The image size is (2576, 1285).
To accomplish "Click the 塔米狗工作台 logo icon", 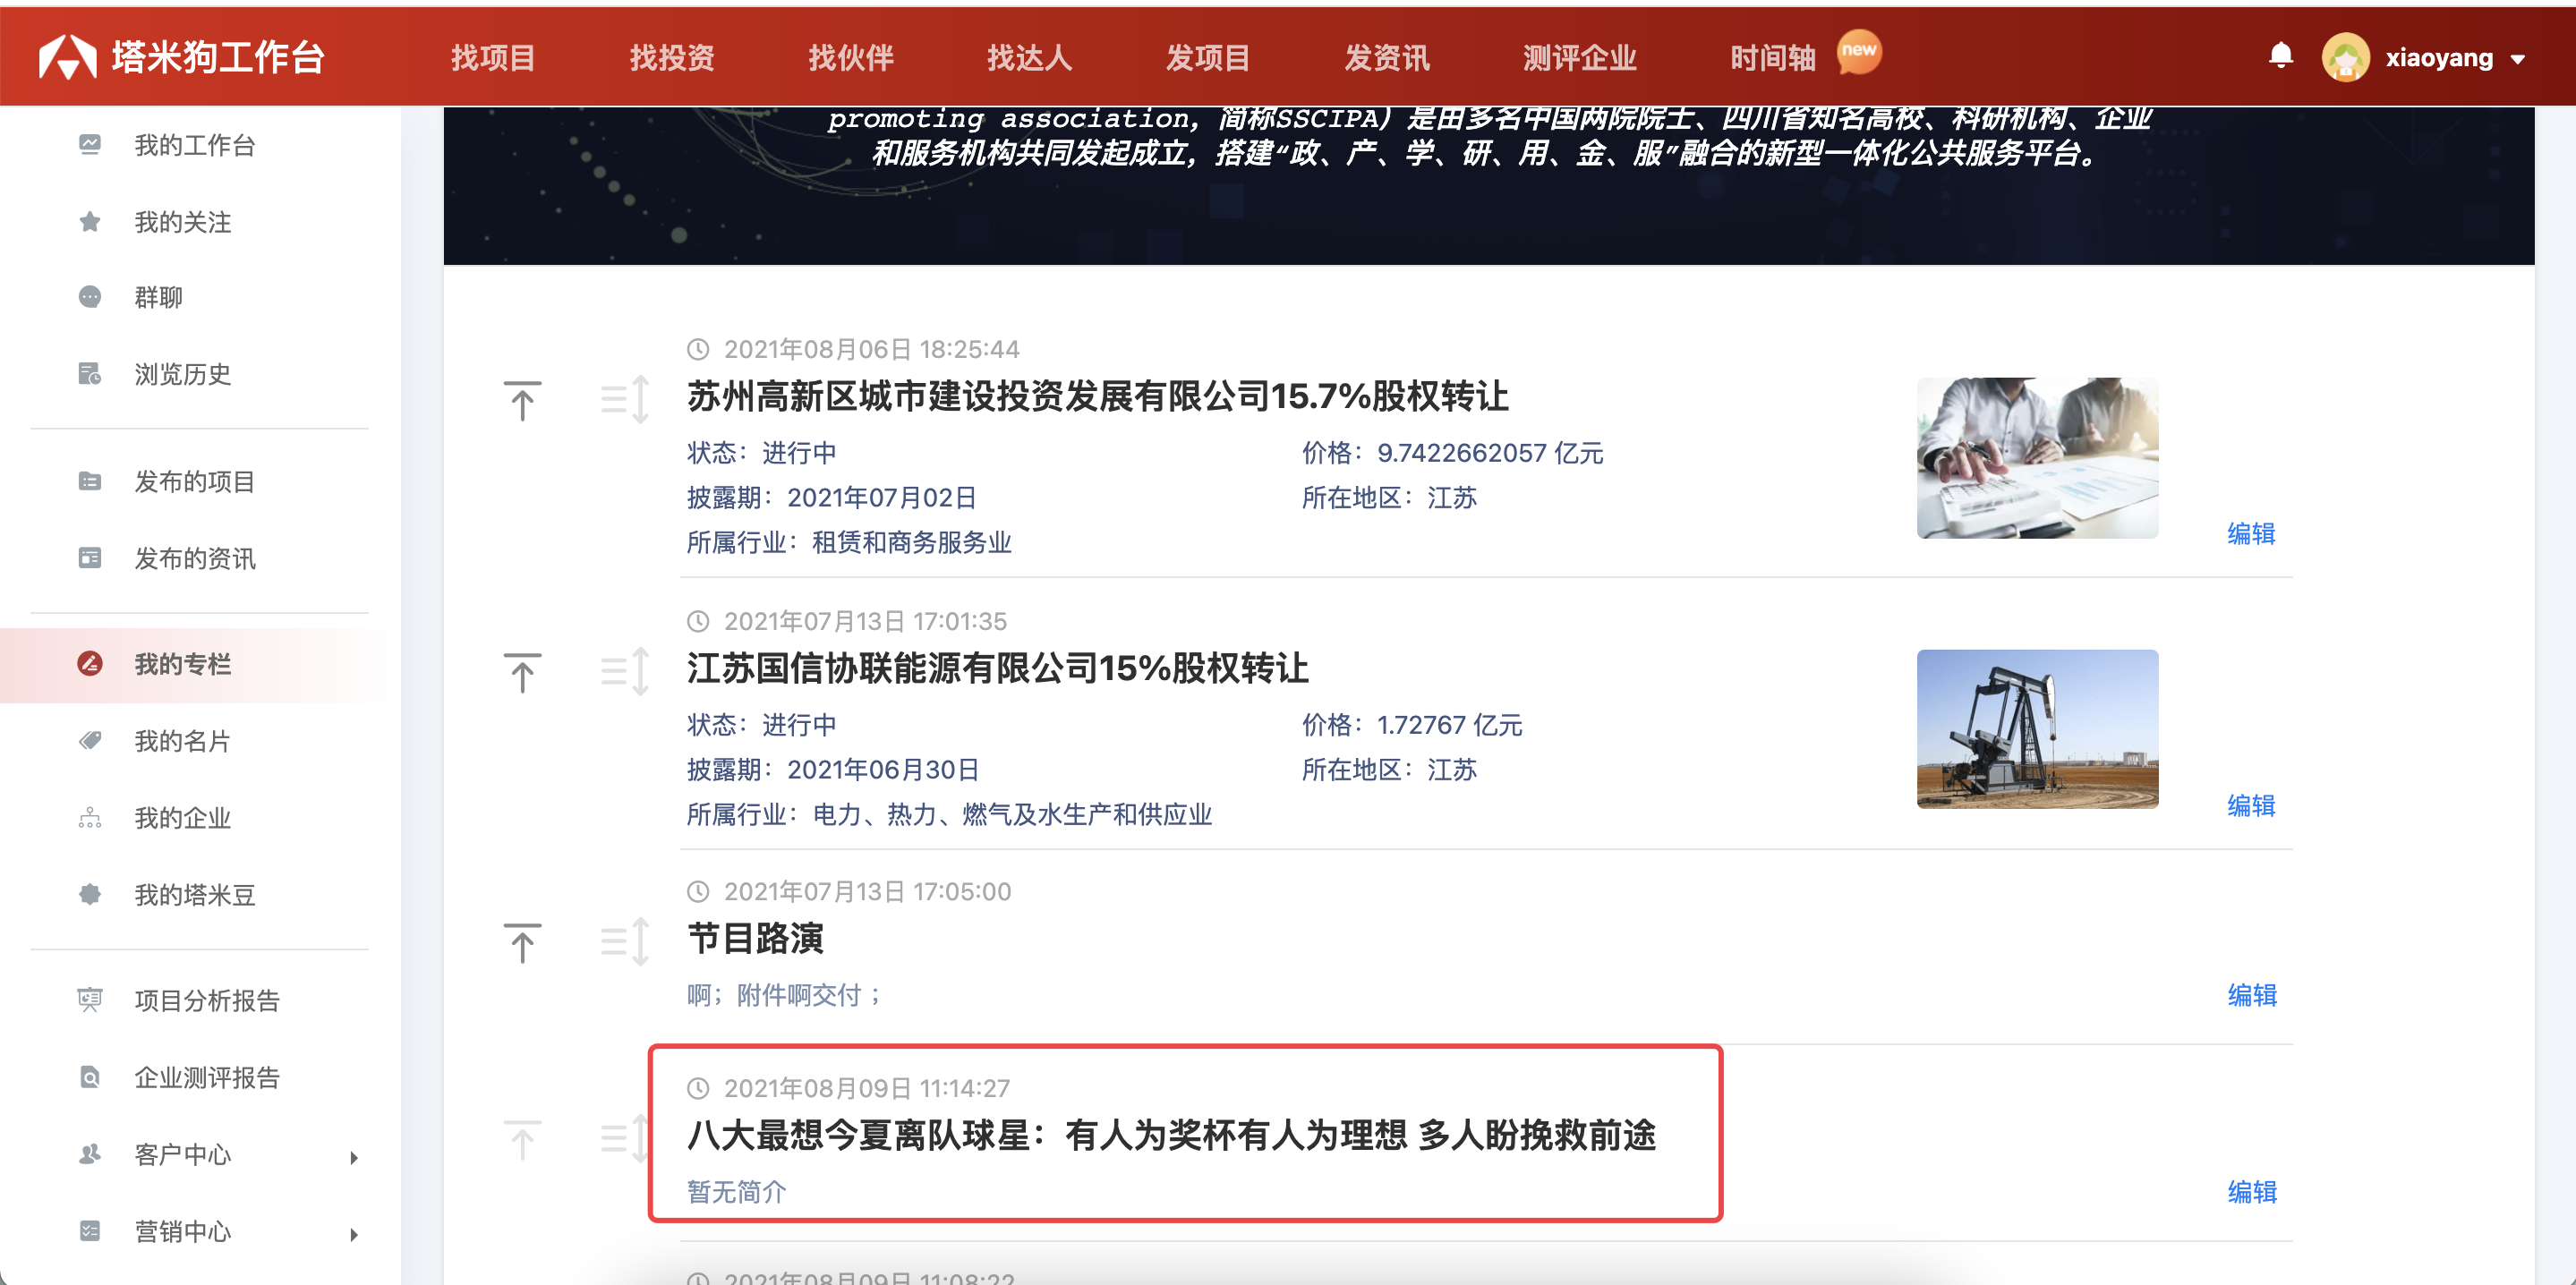I will coord(67,58).
